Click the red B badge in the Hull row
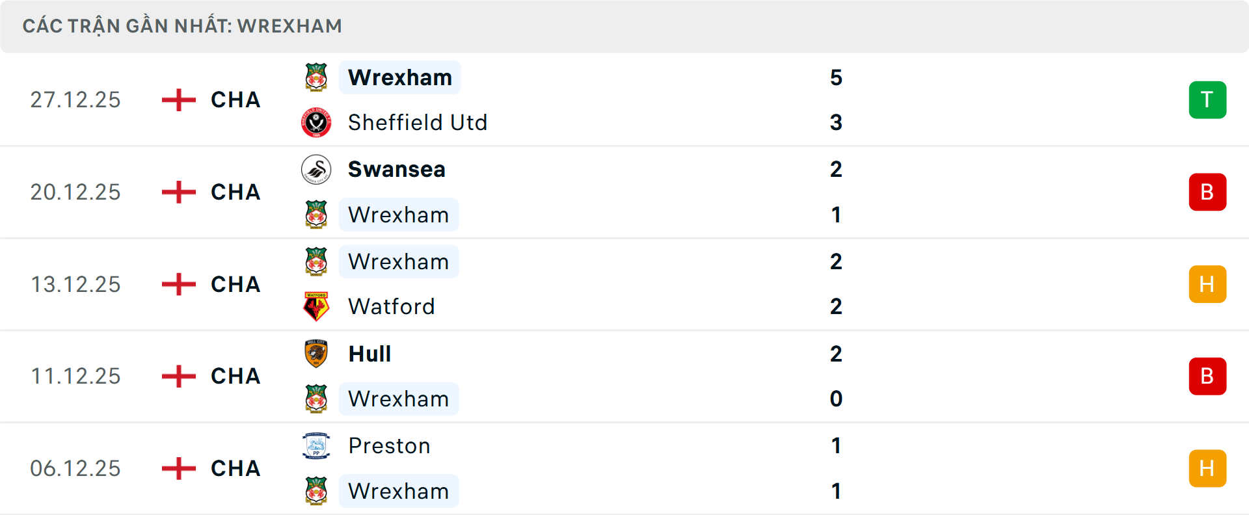The image size is (1249, 515). 1207,376
